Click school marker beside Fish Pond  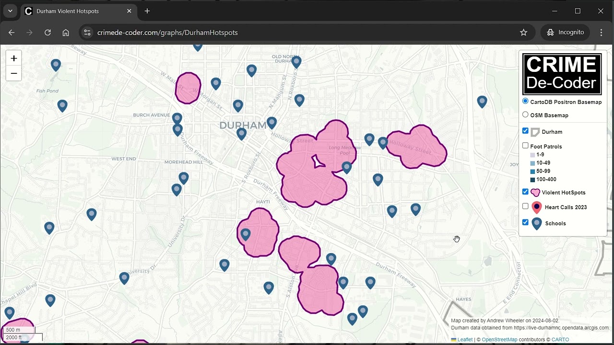(x=56, y=65)
